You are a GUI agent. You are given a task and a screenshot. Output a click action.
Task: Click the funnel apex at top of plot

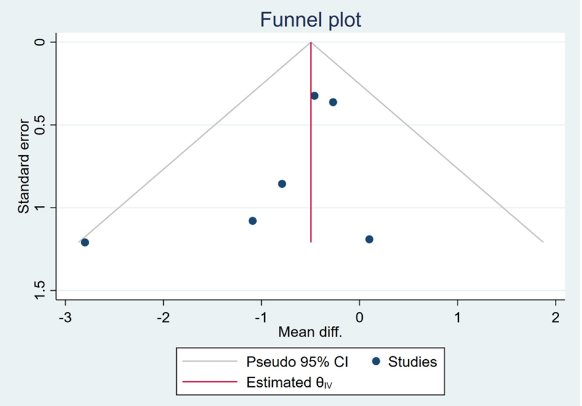(x=311, y=43)
